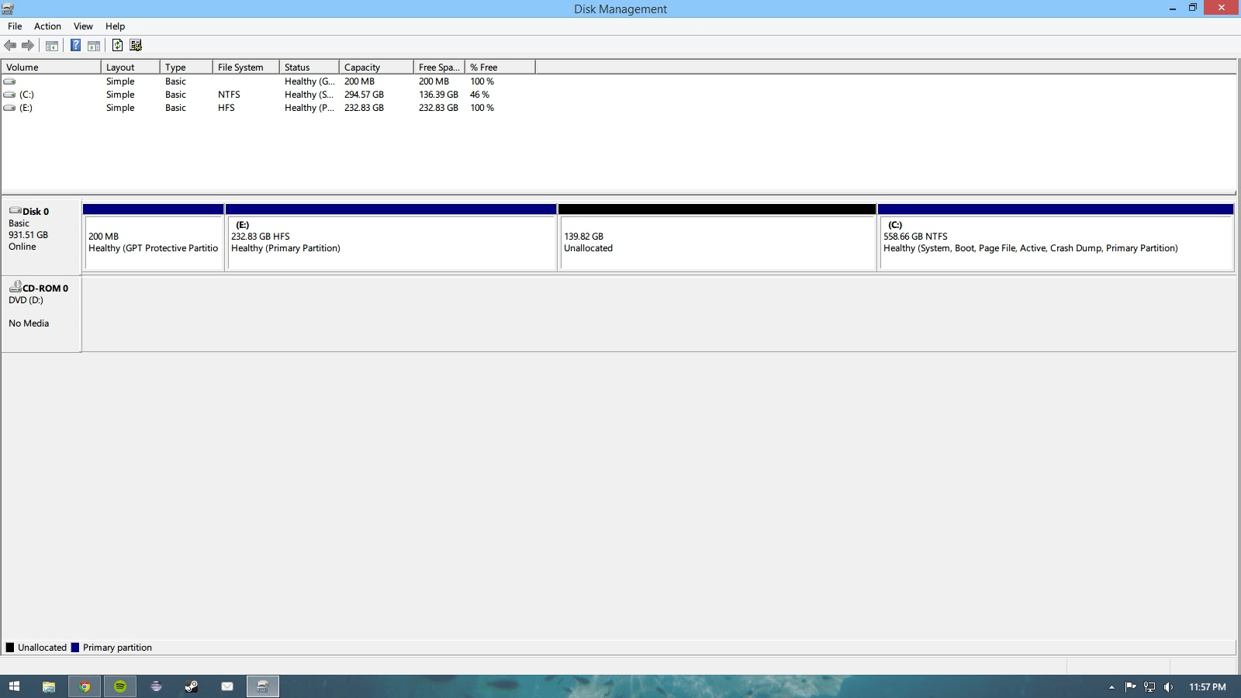
Task: Open the File menu
Action: [15, 26]
